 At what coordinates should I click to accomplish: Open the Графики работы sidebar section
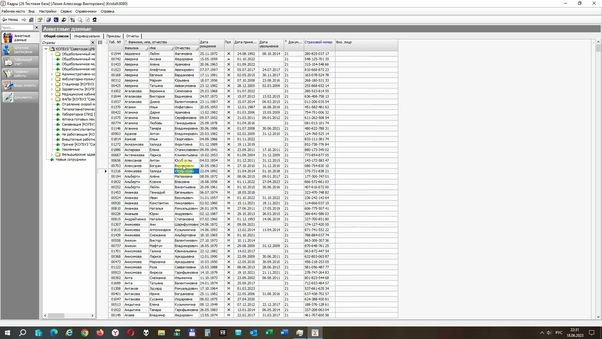tap(20, 73)
